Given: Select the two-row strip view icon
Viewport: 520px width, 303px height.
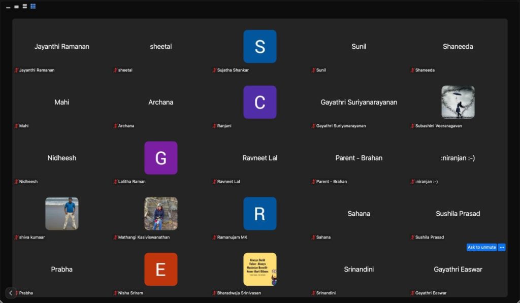Looking at the screenshot, I should tap(24, 7).
